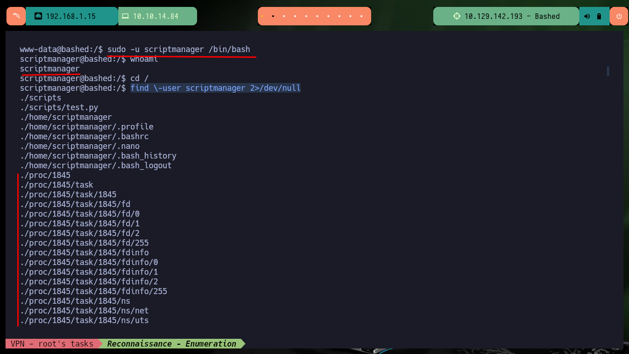Click the 'whoami' command text
This screenshot has height=354, width=629.
(144, 59)
